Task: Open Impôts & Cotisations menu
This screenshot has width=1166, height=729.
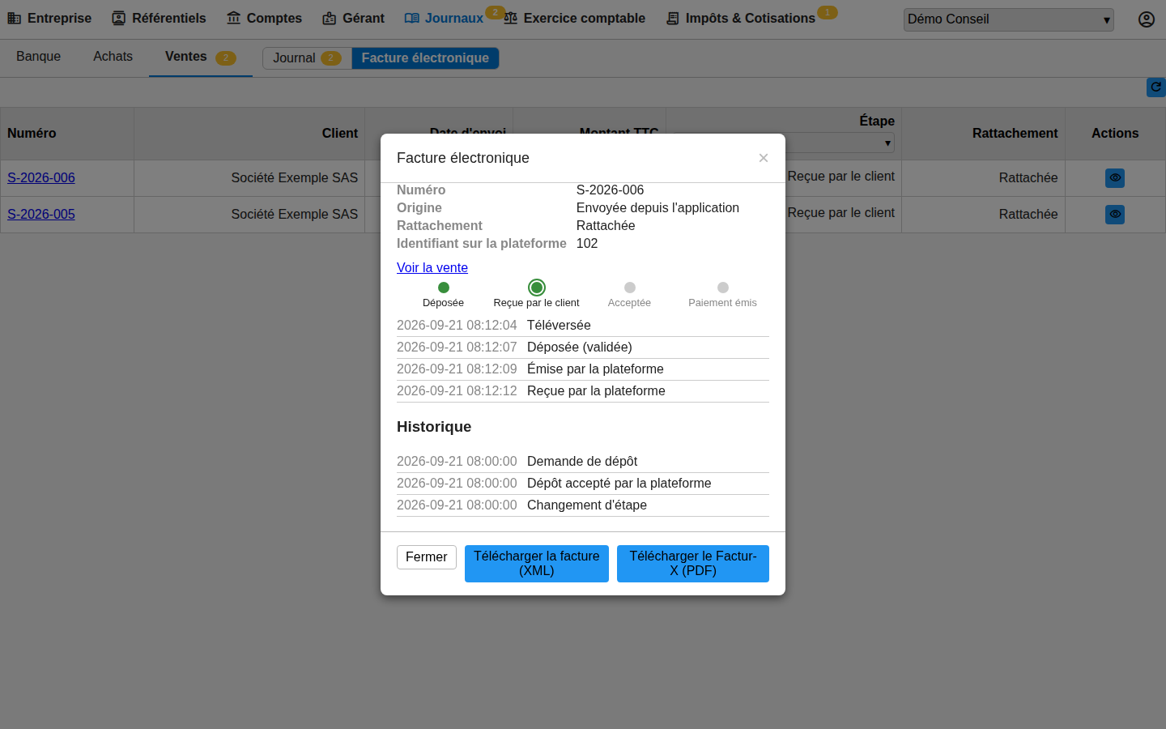Action: point(741,18)
